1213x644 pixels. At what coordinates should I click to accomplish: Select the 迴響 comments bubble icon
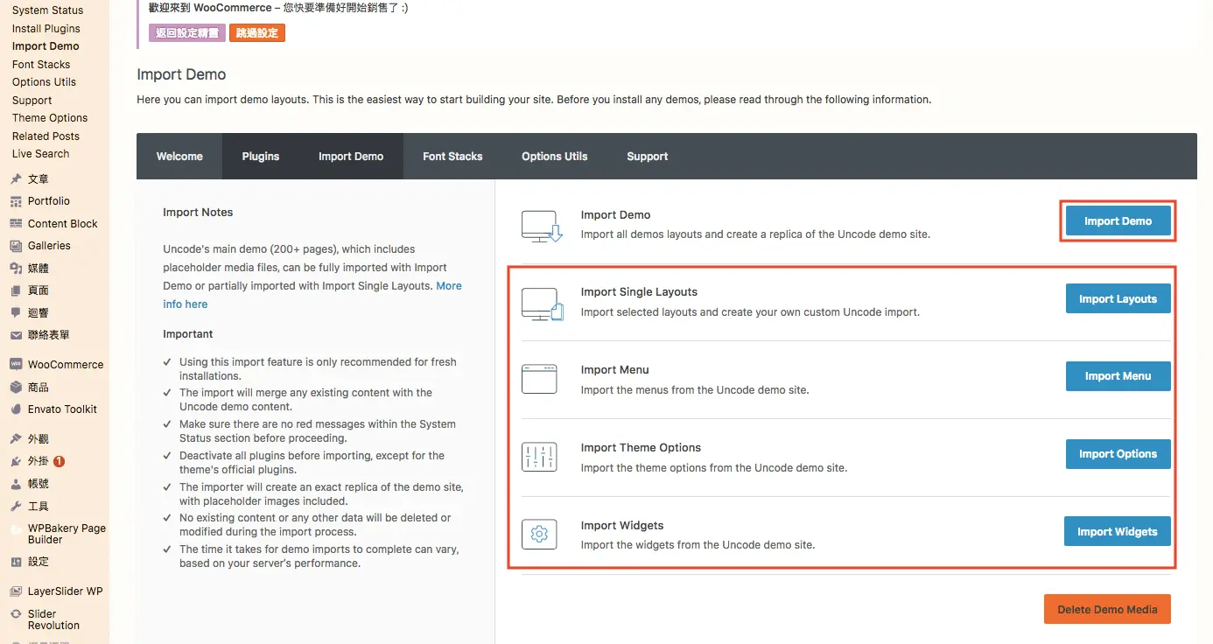pos(16,312)
